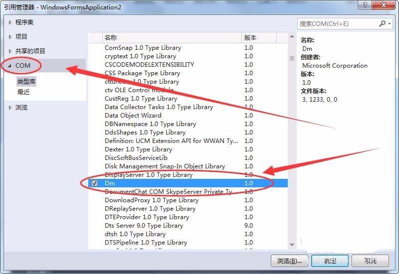Click the list scrollbar thumb
Image resolution: width=399 pixels, height=274 pixels.
click(x=292, y=58)
